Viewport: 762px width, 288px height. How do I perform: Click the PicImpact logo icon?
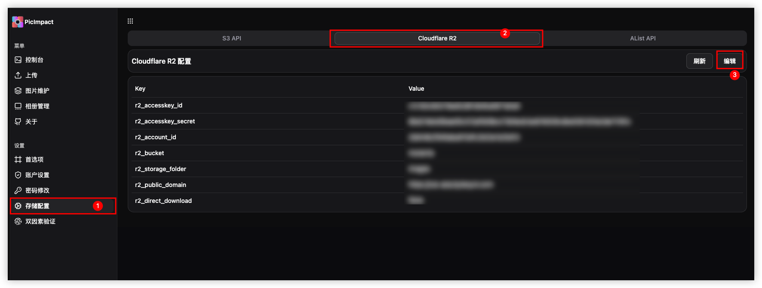coord(18,22)
